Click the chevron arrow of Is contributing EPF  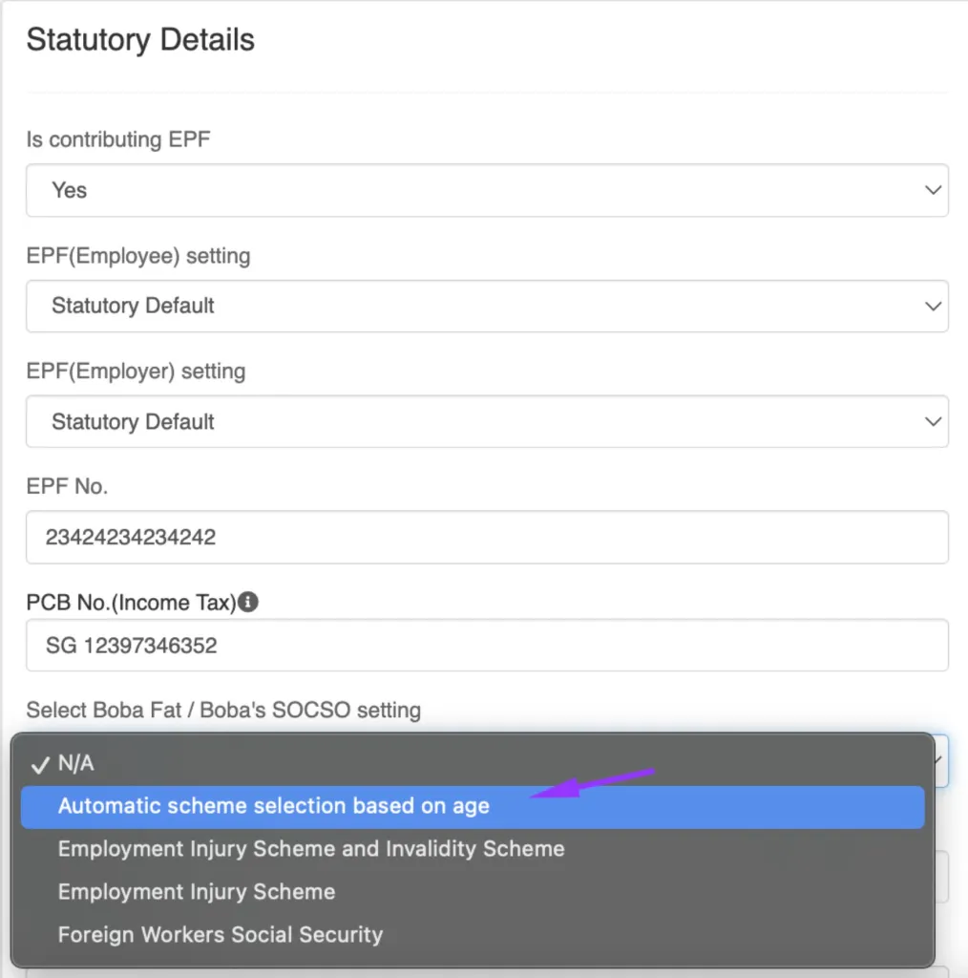click(x=933, y=190)
